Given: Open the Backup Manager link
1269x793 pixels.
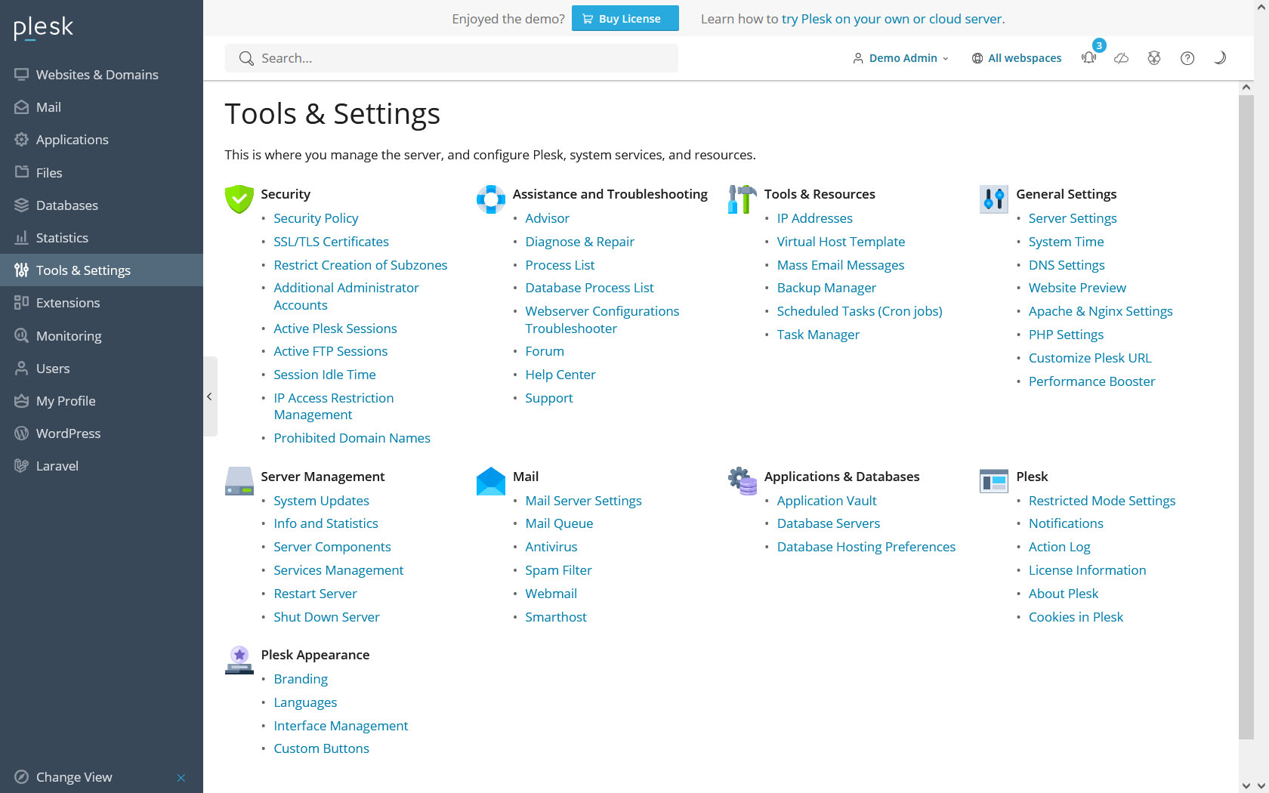Looking at the screenshot, I should (x=826, y=288).
